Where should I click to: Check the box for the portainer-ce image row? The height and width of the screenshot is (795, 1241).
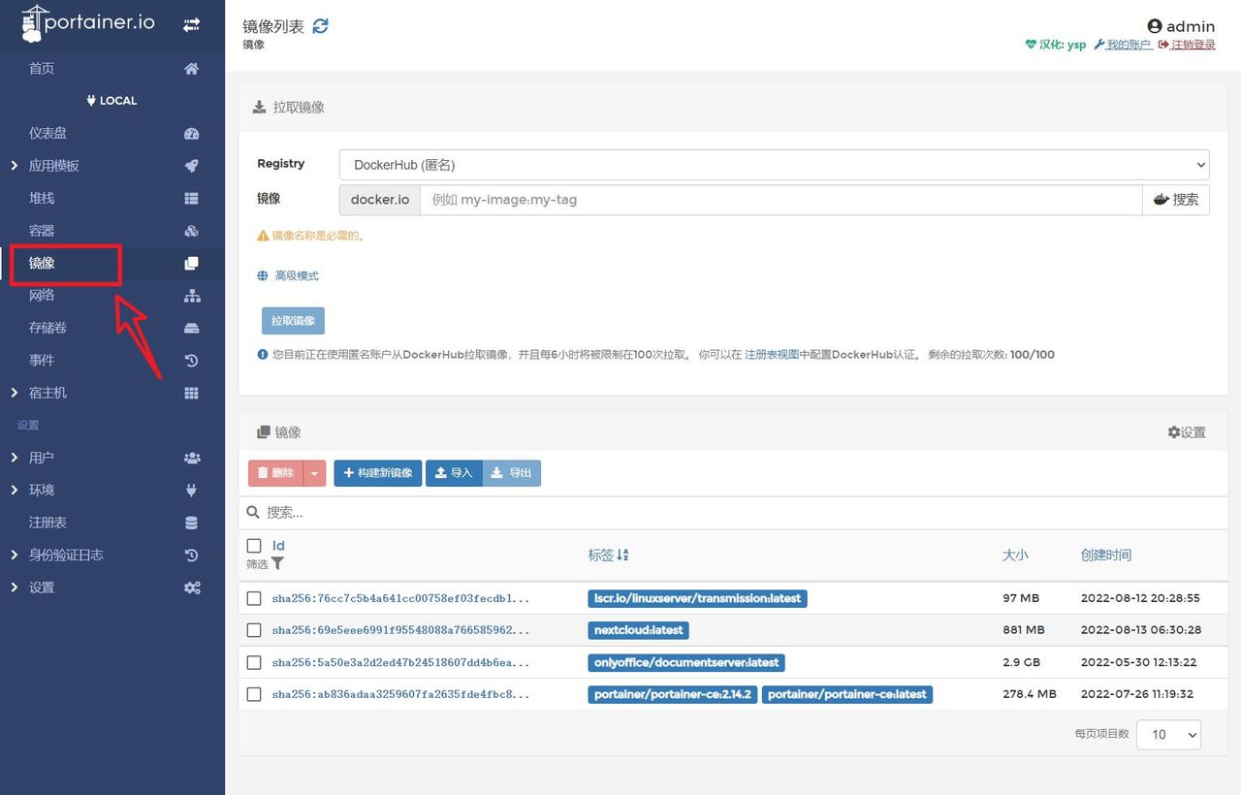254,694
